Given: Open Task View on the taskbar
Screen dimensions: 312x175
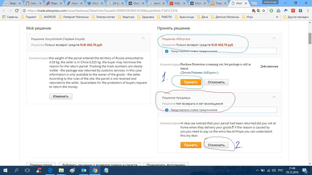Looking at the screenshot, I should [27, 170].
